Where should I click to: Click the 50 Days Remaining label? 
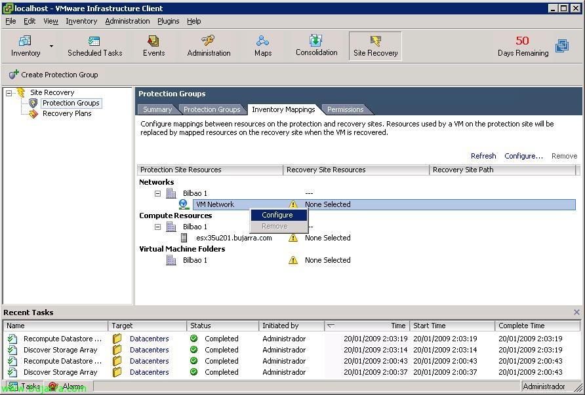[x=523, y=46]
